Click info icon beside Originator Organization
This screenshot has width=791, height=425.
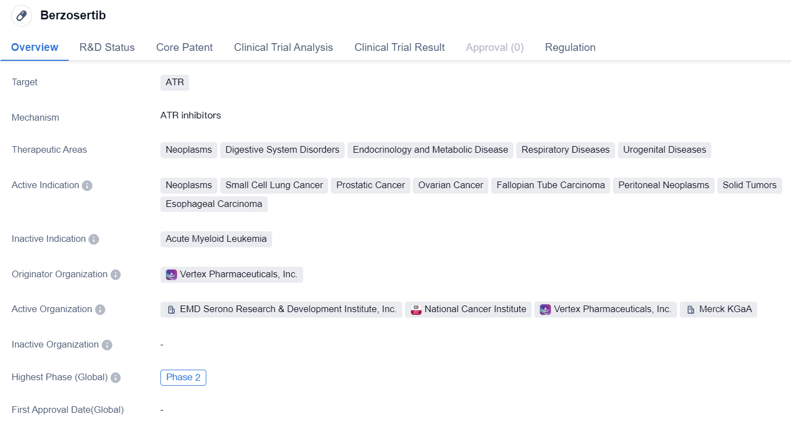click(116, 274)
